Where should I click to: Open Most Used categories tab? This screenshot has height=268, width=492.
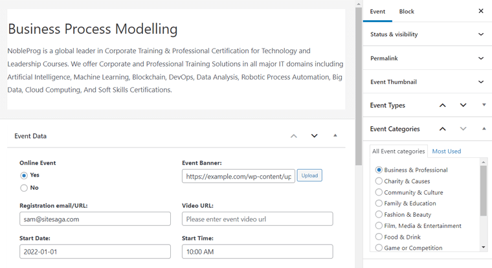point(447,151)
